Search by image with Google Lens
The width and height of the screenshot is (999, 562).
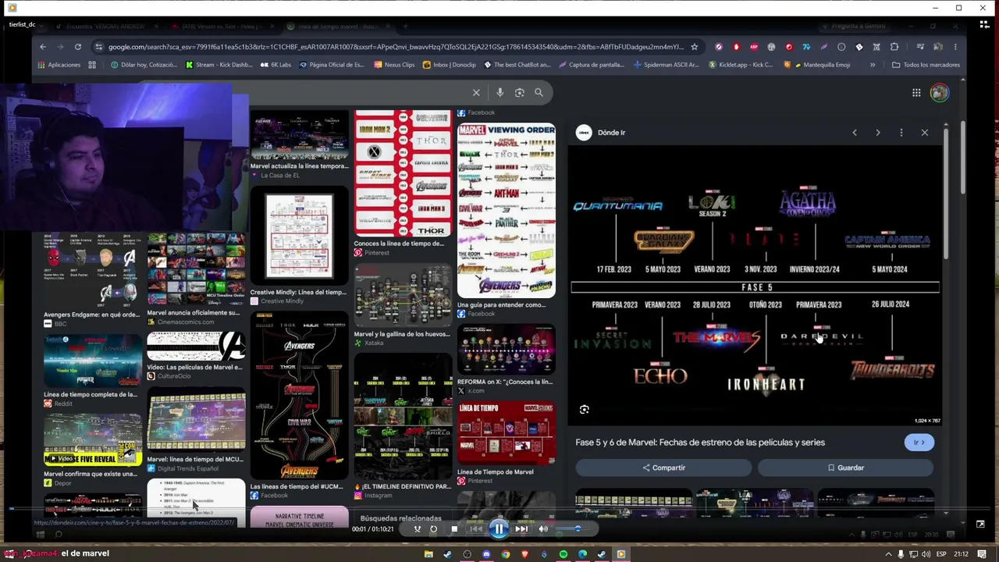click(520, 93)
